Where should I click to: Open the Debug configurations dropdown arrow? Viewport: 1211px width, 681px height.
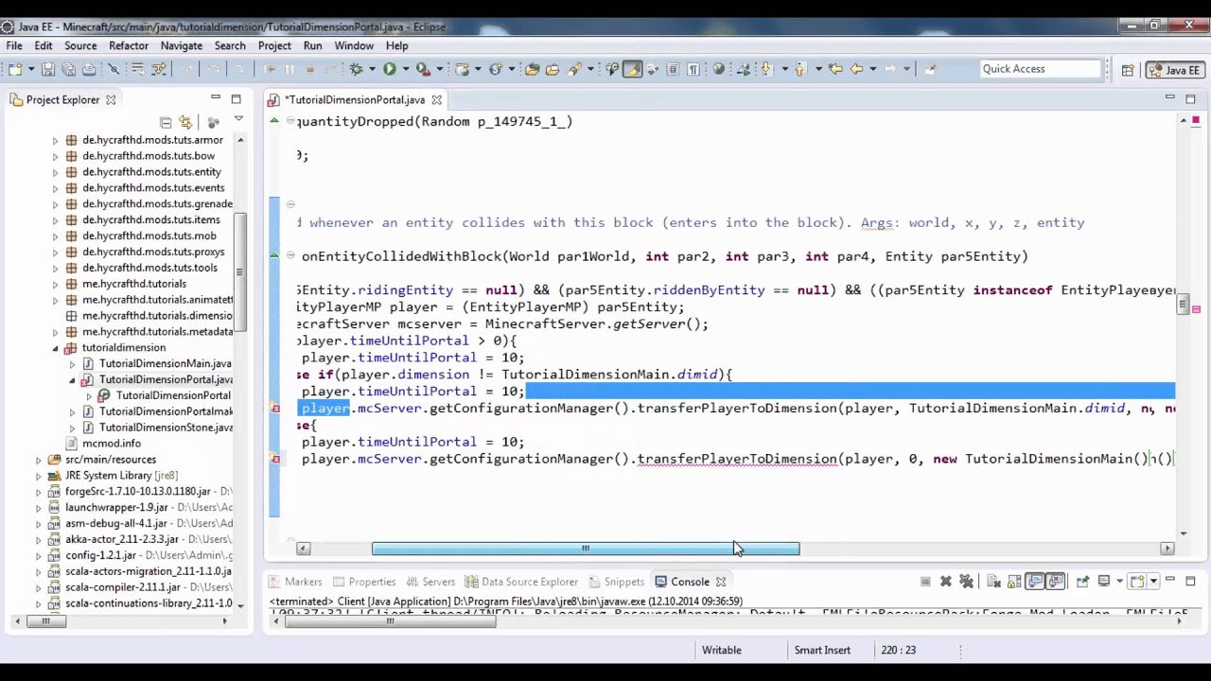coord(372,69)
